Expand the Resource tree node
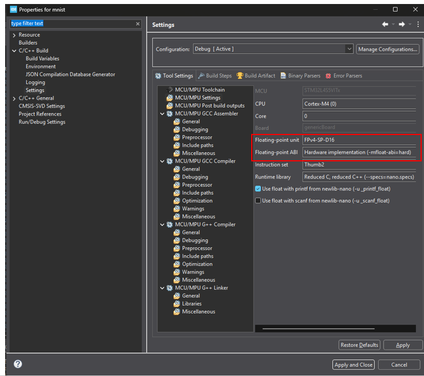This screenshot has height=376, width=424. (x=14, y=35)
